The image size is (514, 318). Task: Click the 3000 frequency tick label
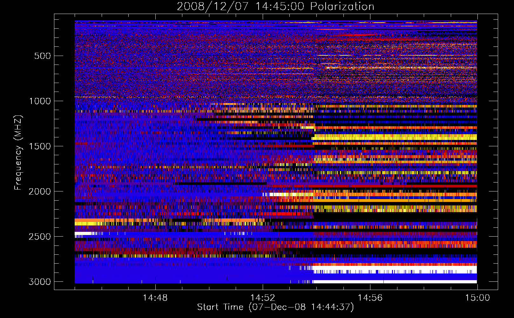[40, 282]
